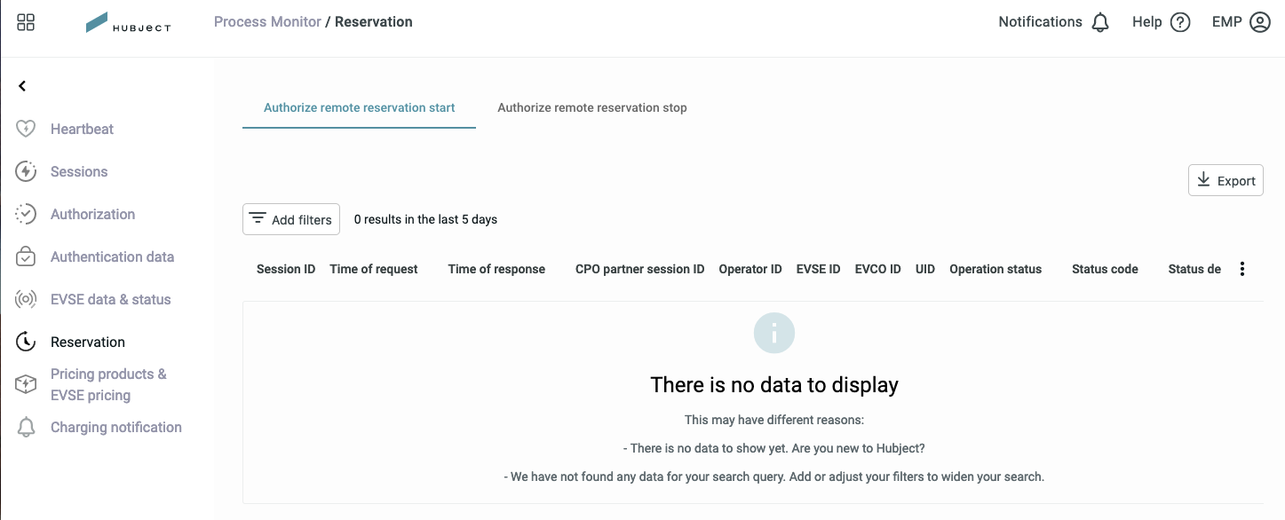Open Pricing products & EVSE pricing
1285x520 pixels.
[108, 384]
